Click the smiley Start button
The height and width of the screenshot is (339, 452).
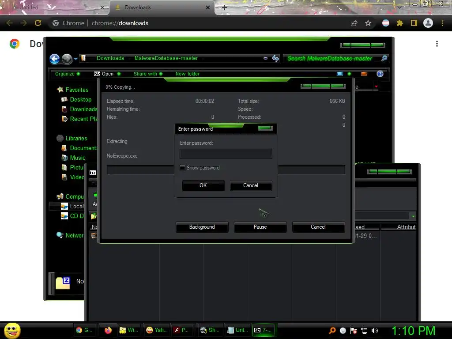[12, 330]
